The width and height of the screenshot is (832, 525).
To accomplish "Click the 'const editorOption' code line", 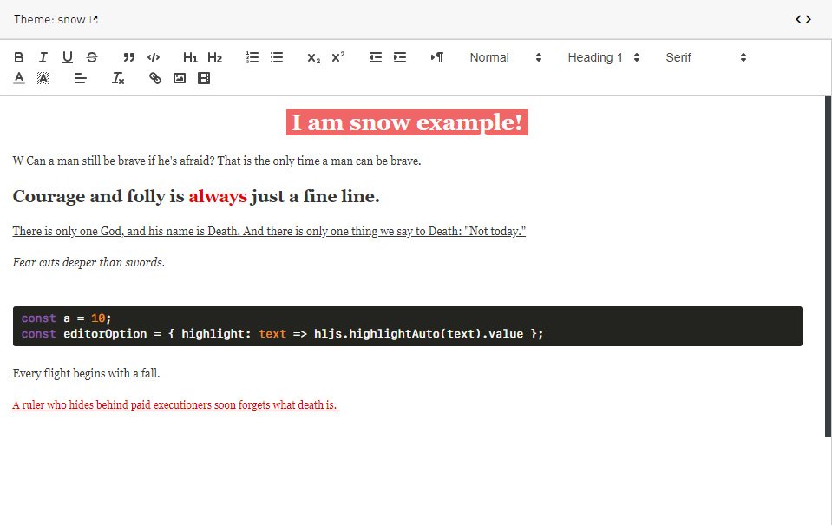I will 282,334.
